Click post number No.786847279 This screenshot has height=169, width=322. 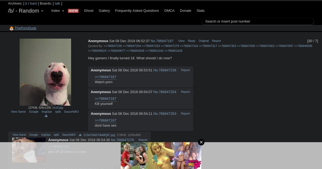click(x=122, y=140)
